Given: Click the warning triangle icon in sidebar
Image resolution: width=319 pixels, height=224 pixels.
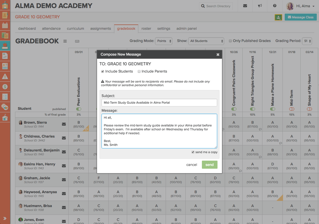Looking at the screenshot, I should pyautogui.click(x=5, y=76).
